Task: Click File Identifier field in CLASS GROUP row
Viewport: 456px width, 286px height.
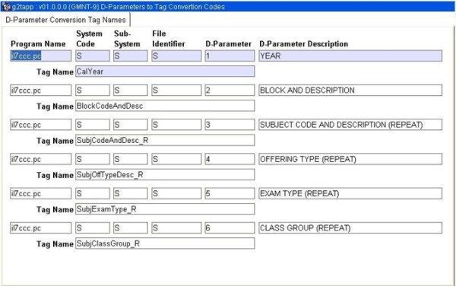Action: (x=176, y=227)
